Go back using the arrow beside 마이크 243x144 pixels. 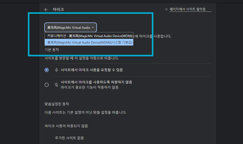46,10
